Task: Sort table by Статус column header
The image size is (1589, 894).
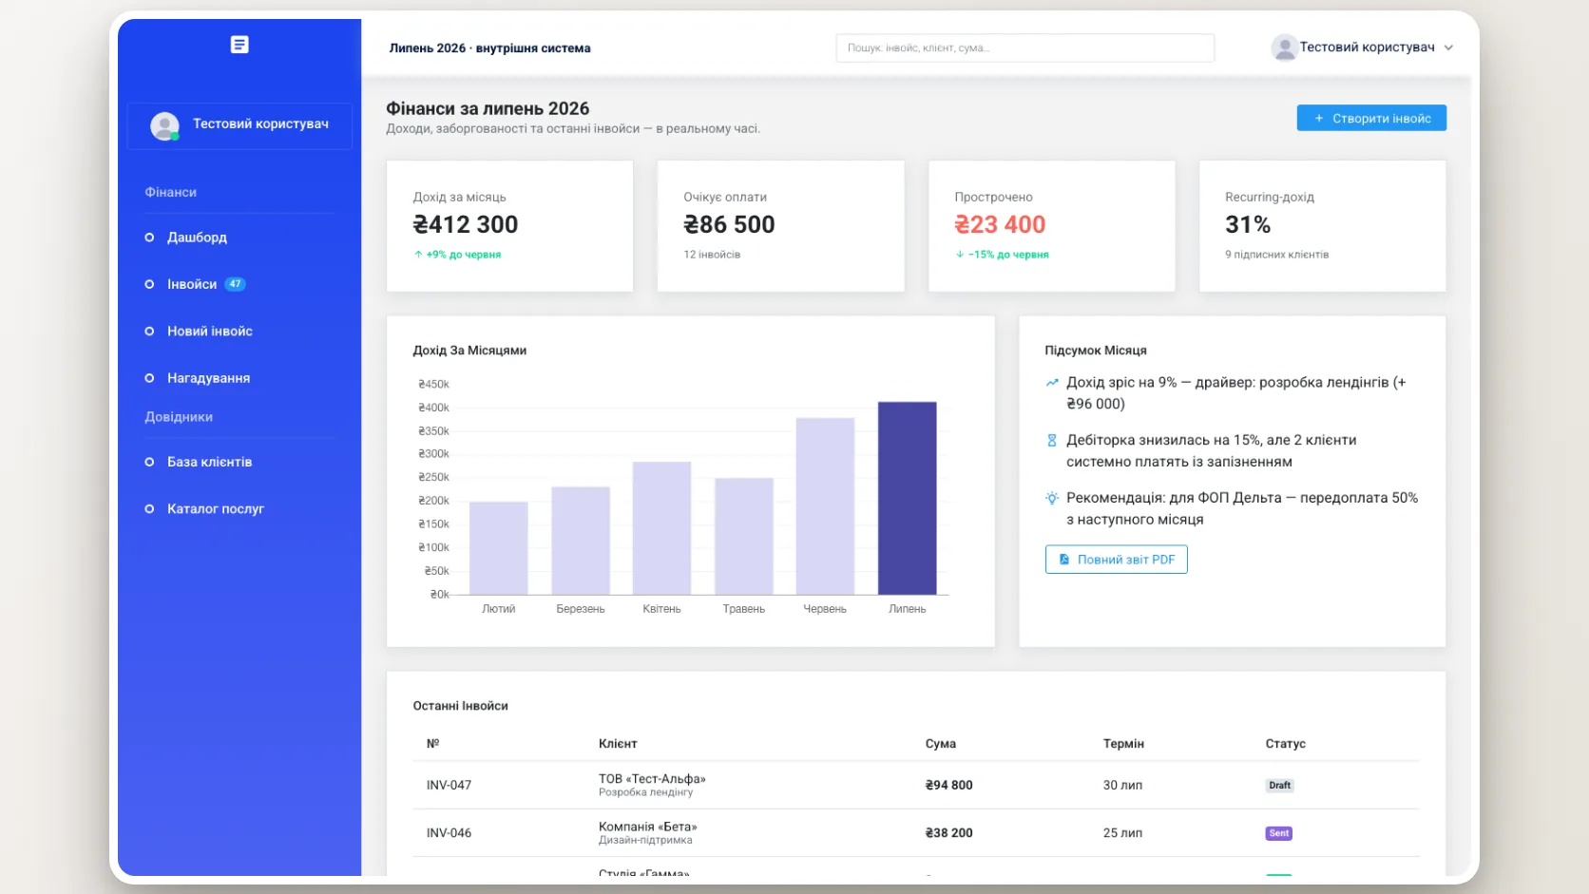Action: click(1285, 744)
